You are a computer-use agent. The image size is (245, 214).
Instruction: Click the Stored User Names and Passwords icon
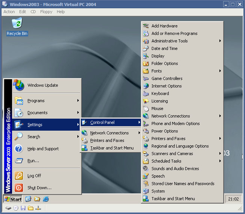tap(146, 184)
